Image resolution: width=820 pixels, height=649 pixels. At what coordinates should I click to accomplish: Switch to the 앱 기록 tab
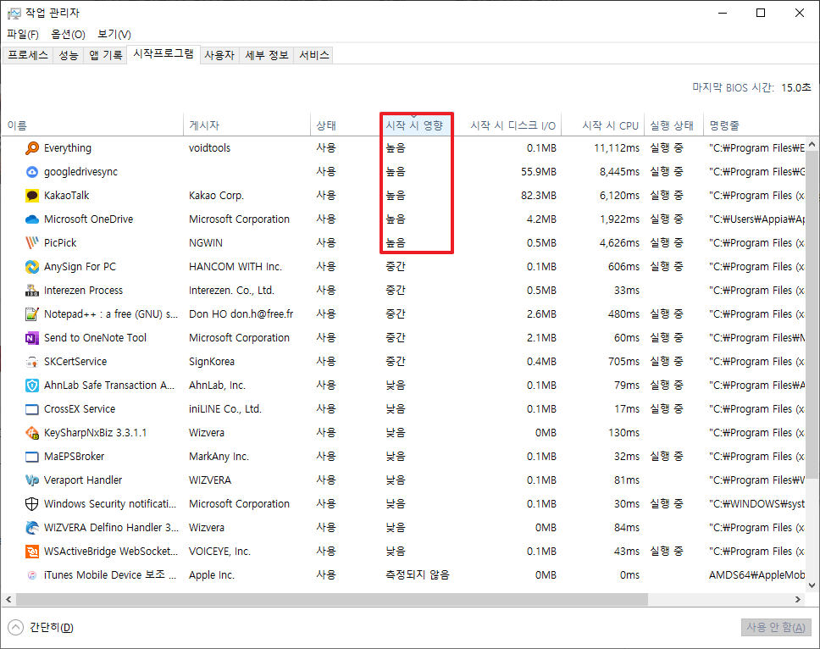tap(106, 55)
